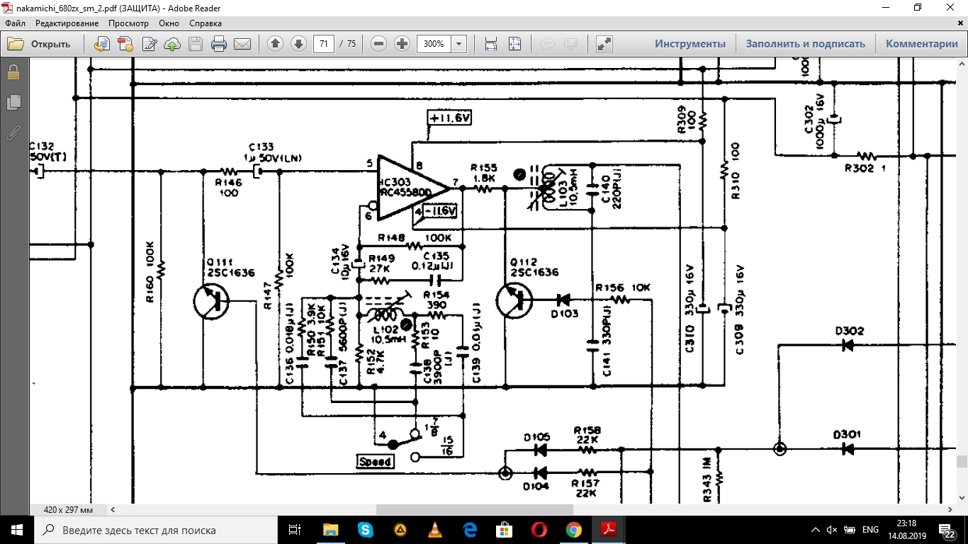This screenshot has width=968, height=544.
Task: Click the Print file icon
Action: (x=219, y=44)
